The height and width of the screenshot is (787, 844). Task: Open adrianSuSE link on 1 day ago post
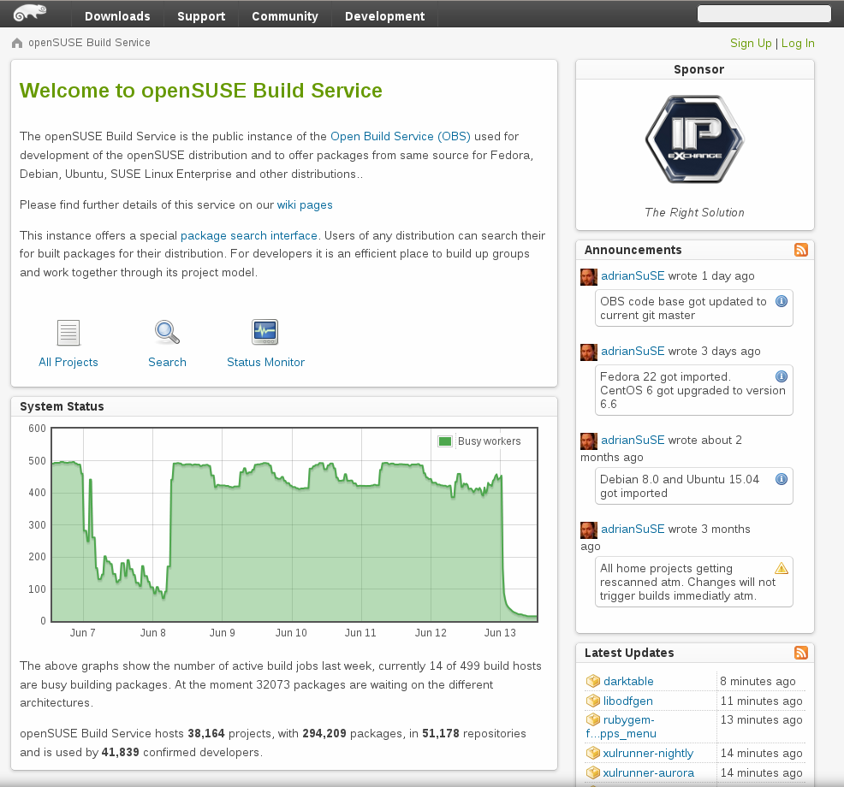coord(633,275)
